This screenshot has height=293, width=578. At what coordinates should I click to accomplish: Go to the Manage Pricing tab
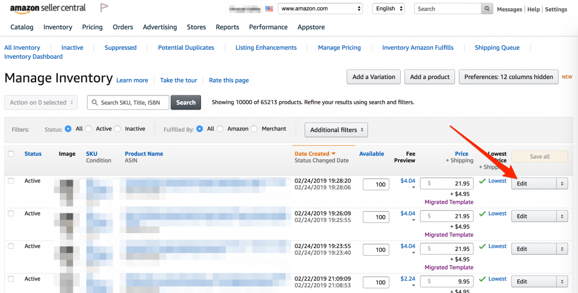tap(339, 47)
